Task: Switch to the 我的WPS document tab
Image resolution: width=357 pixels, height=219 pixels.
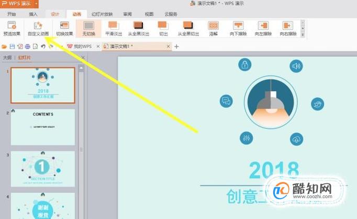Action: [80, 47]
